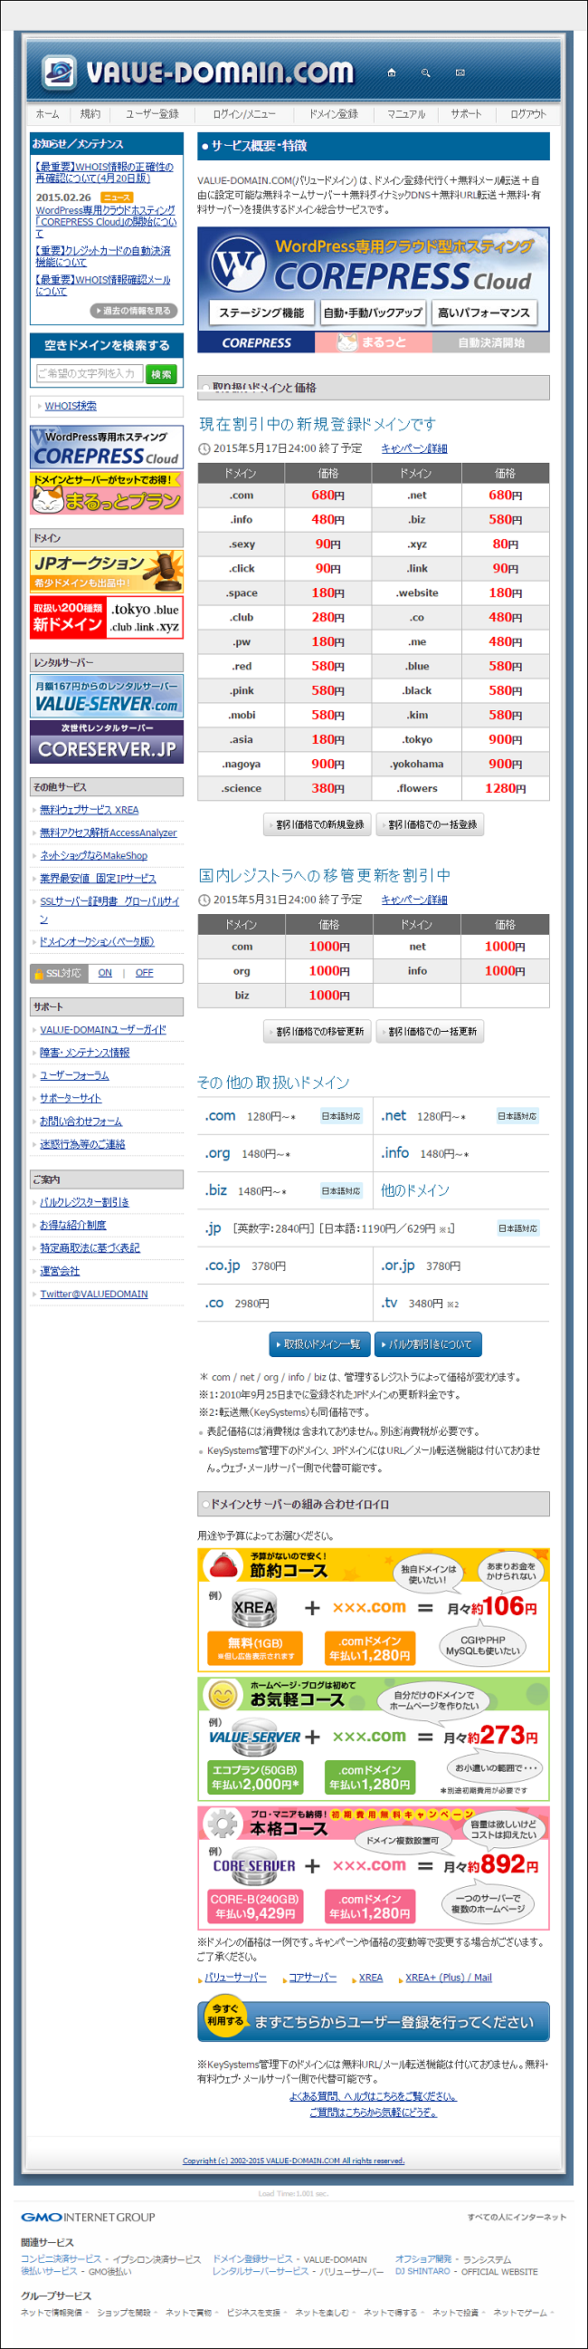Screen dimensions: 588x2349
Task: Open the COREPRESS Cloud開始 news link
Action: pos(107,222)
